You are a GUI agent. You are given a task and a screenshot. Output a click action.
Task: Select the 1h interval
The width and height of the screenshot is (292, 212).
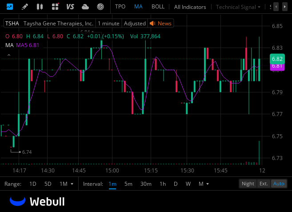tap(163, 184)
